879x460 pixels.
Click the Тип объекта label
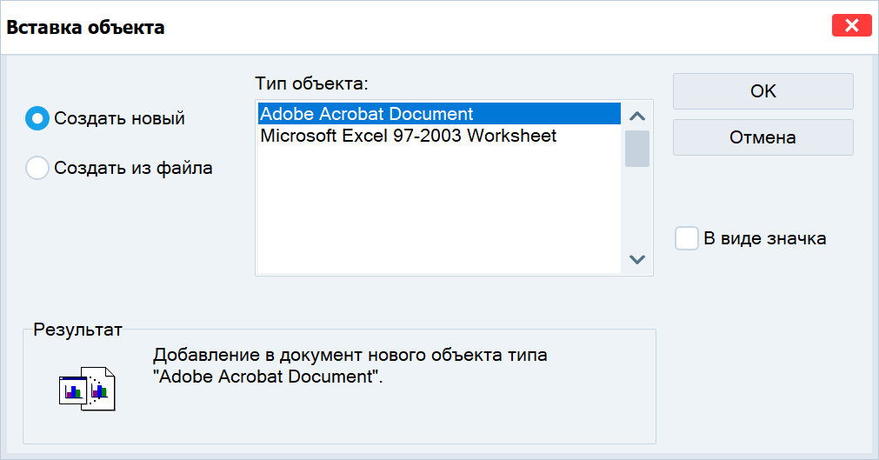pyautogui.click(x=312, y=83)
